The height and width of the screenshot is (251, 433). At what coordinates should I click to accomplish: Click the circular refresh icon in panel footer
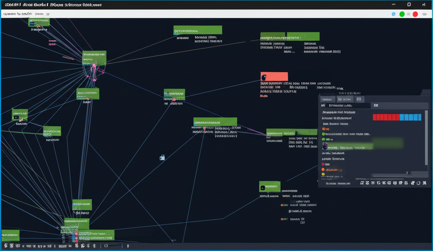click(418, 183)
